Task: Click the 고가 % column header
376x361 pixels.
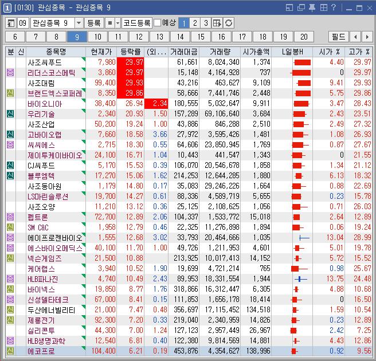Action: pos(359,52)
